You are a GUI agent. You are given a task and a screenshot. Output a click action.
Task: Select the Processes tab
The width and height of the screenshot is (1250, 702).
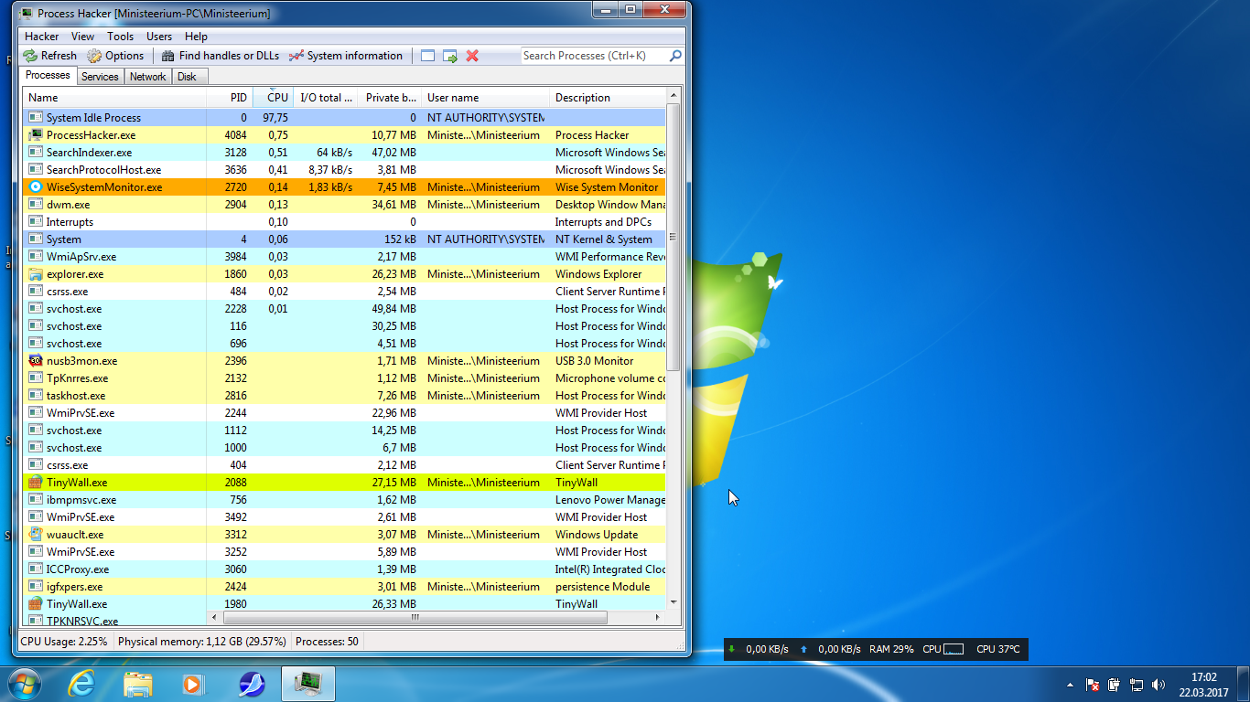(48, 76)
